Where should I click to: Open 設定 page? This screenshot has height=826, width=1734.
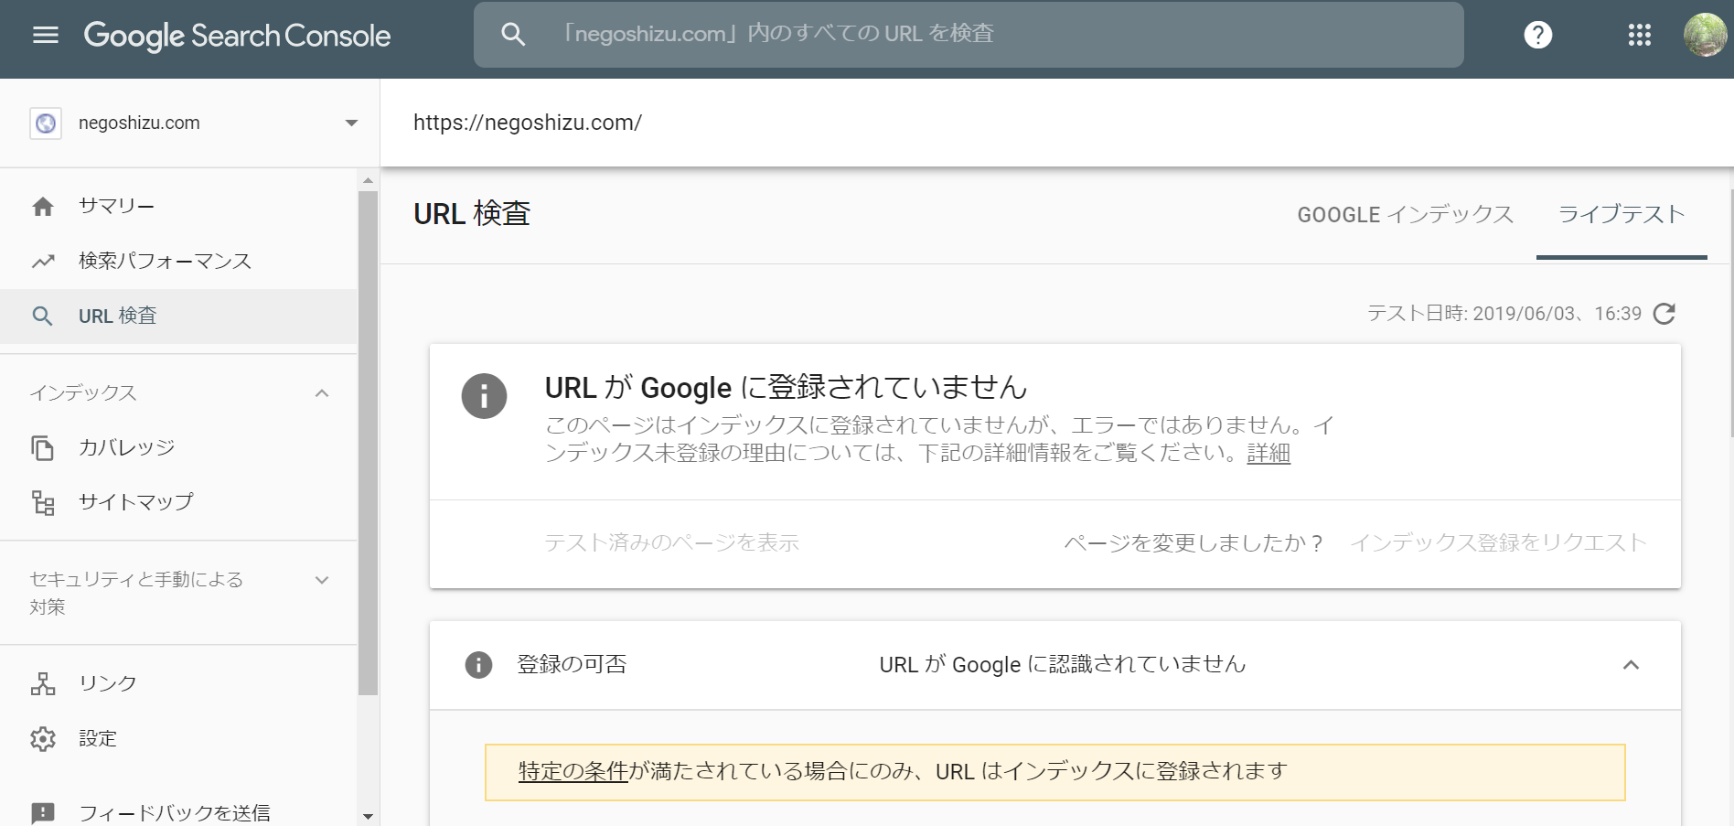click(178, 739)
